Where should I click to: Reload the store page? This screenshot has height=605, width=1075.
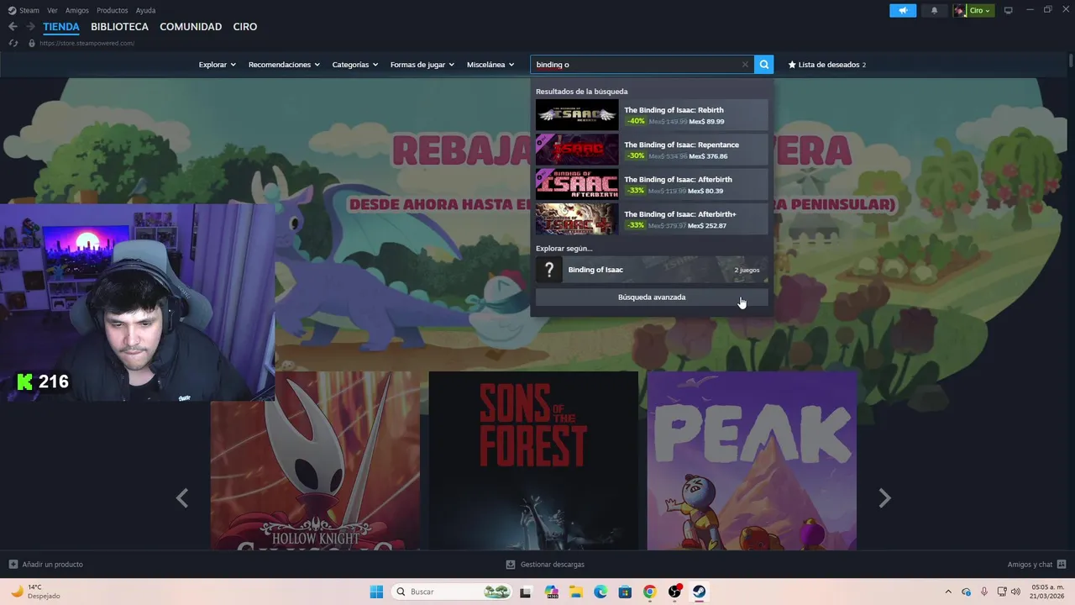13,43
